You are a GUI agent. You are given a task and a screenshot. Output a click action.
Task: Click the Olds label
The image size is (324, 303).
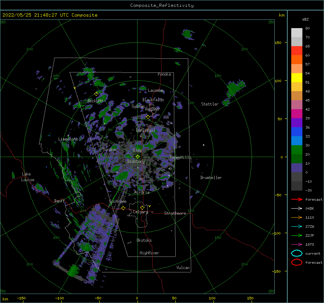pos(137,150)
